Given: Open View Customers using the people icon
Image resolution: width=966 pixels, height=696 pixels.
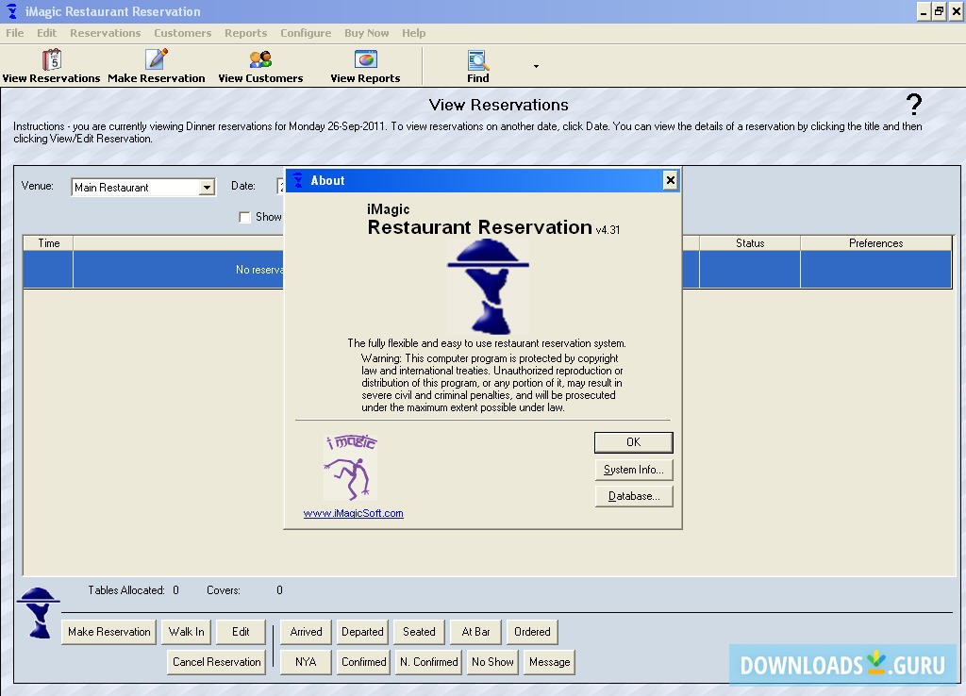Looking at the screenshot, I should [x=260, y=58].
